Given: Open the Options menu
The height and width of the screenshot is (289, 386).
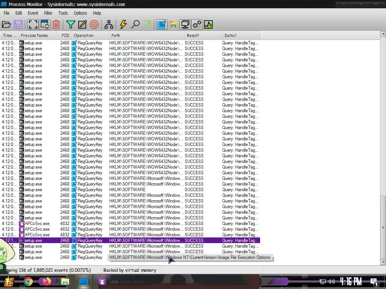Looking at the screenshot, I should point(80,13).
